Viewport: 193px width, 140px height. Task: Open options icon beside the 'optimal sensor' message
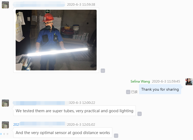pyautogui.click(x=116, y=136)
